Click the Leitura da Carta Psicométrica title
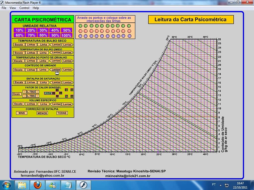 [191, 20]
